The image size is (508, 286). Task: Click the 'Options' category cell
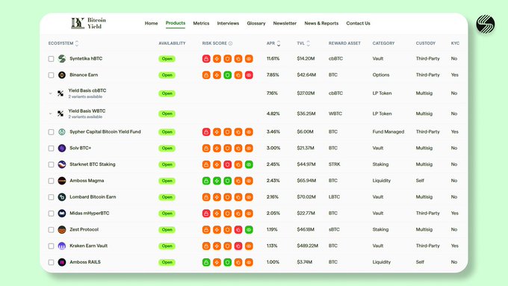[381, 75]
